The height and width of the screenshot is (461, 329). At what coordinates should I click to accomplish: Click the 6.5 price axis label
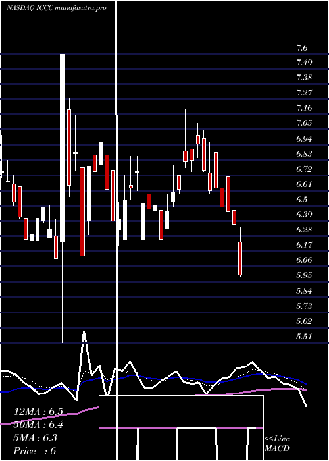point(302,200)
